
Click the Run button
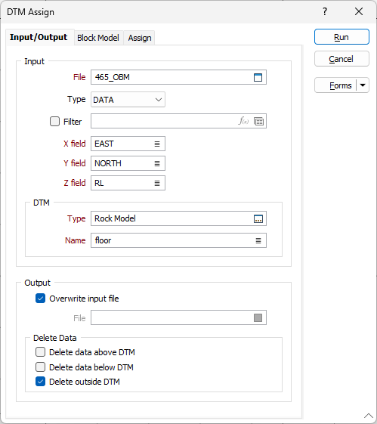[341, 37]
